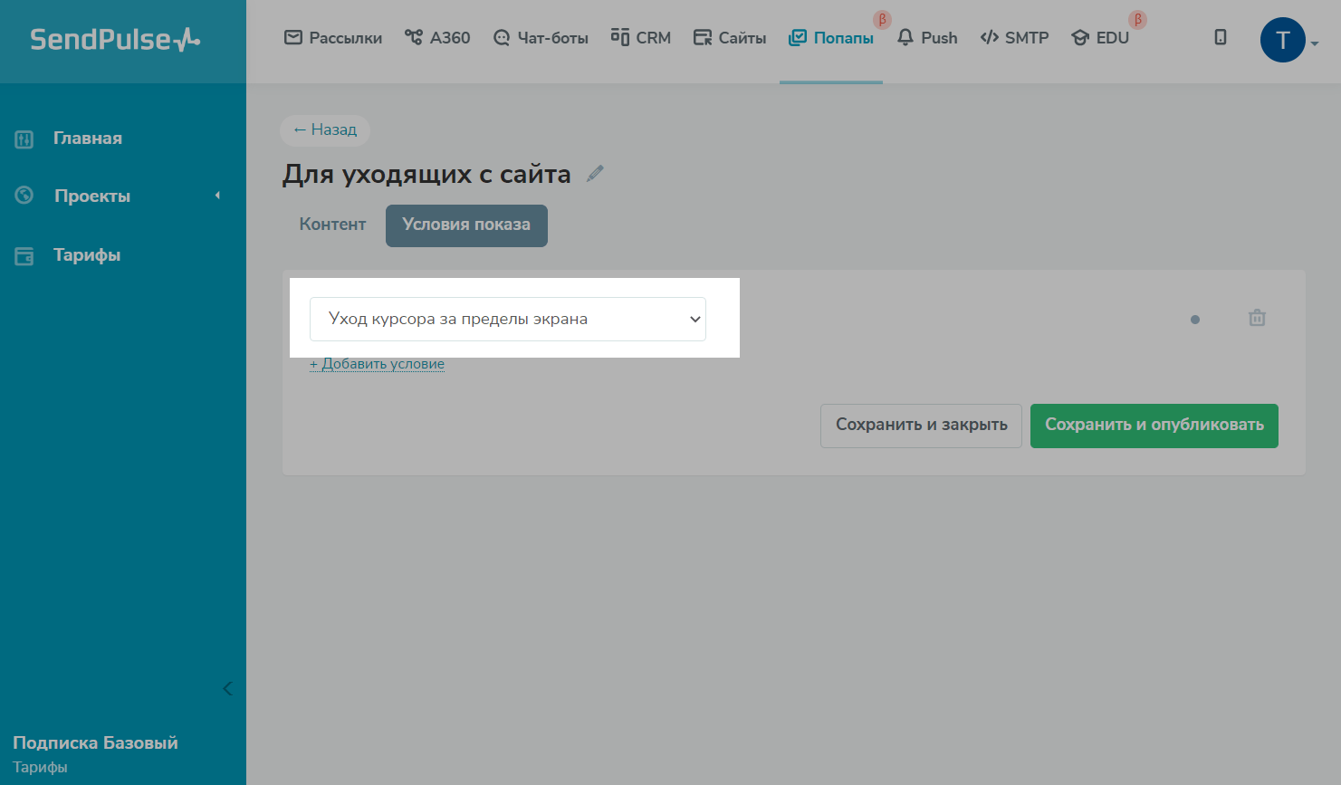Delete condition with the trash icon
1341x785 pixels.
[x=1257, y=318]
